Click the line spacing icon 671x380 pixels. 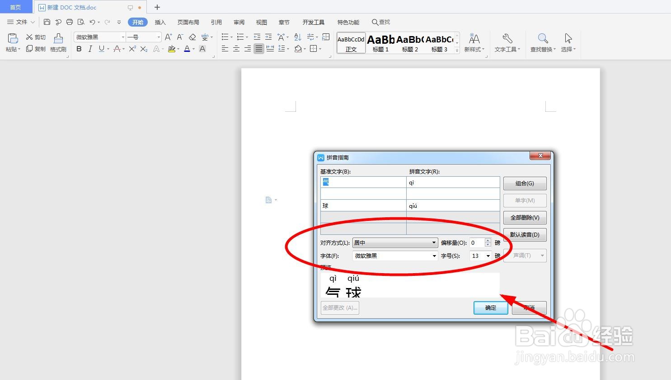tap(282, 49)
